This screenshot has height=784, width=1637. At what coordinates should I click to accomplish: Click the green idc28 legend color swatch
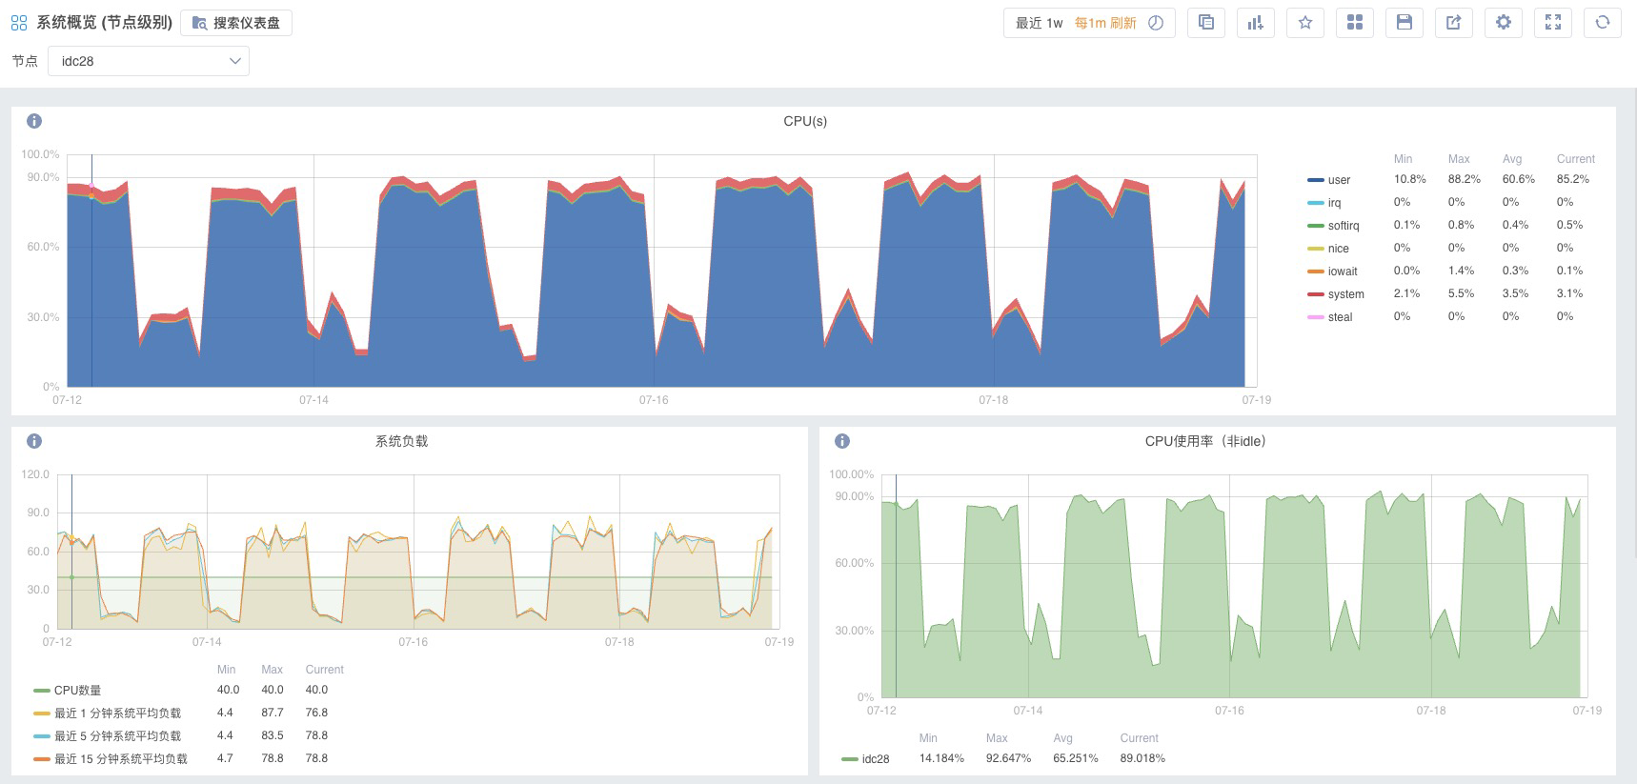click(850, 759)
